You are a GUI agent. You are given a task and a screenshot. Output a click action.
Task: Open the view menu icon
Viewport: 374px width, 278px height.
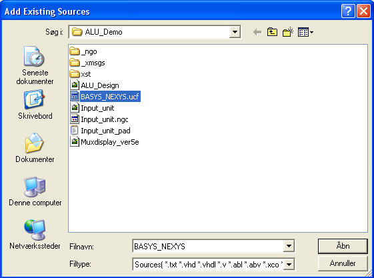305,32
